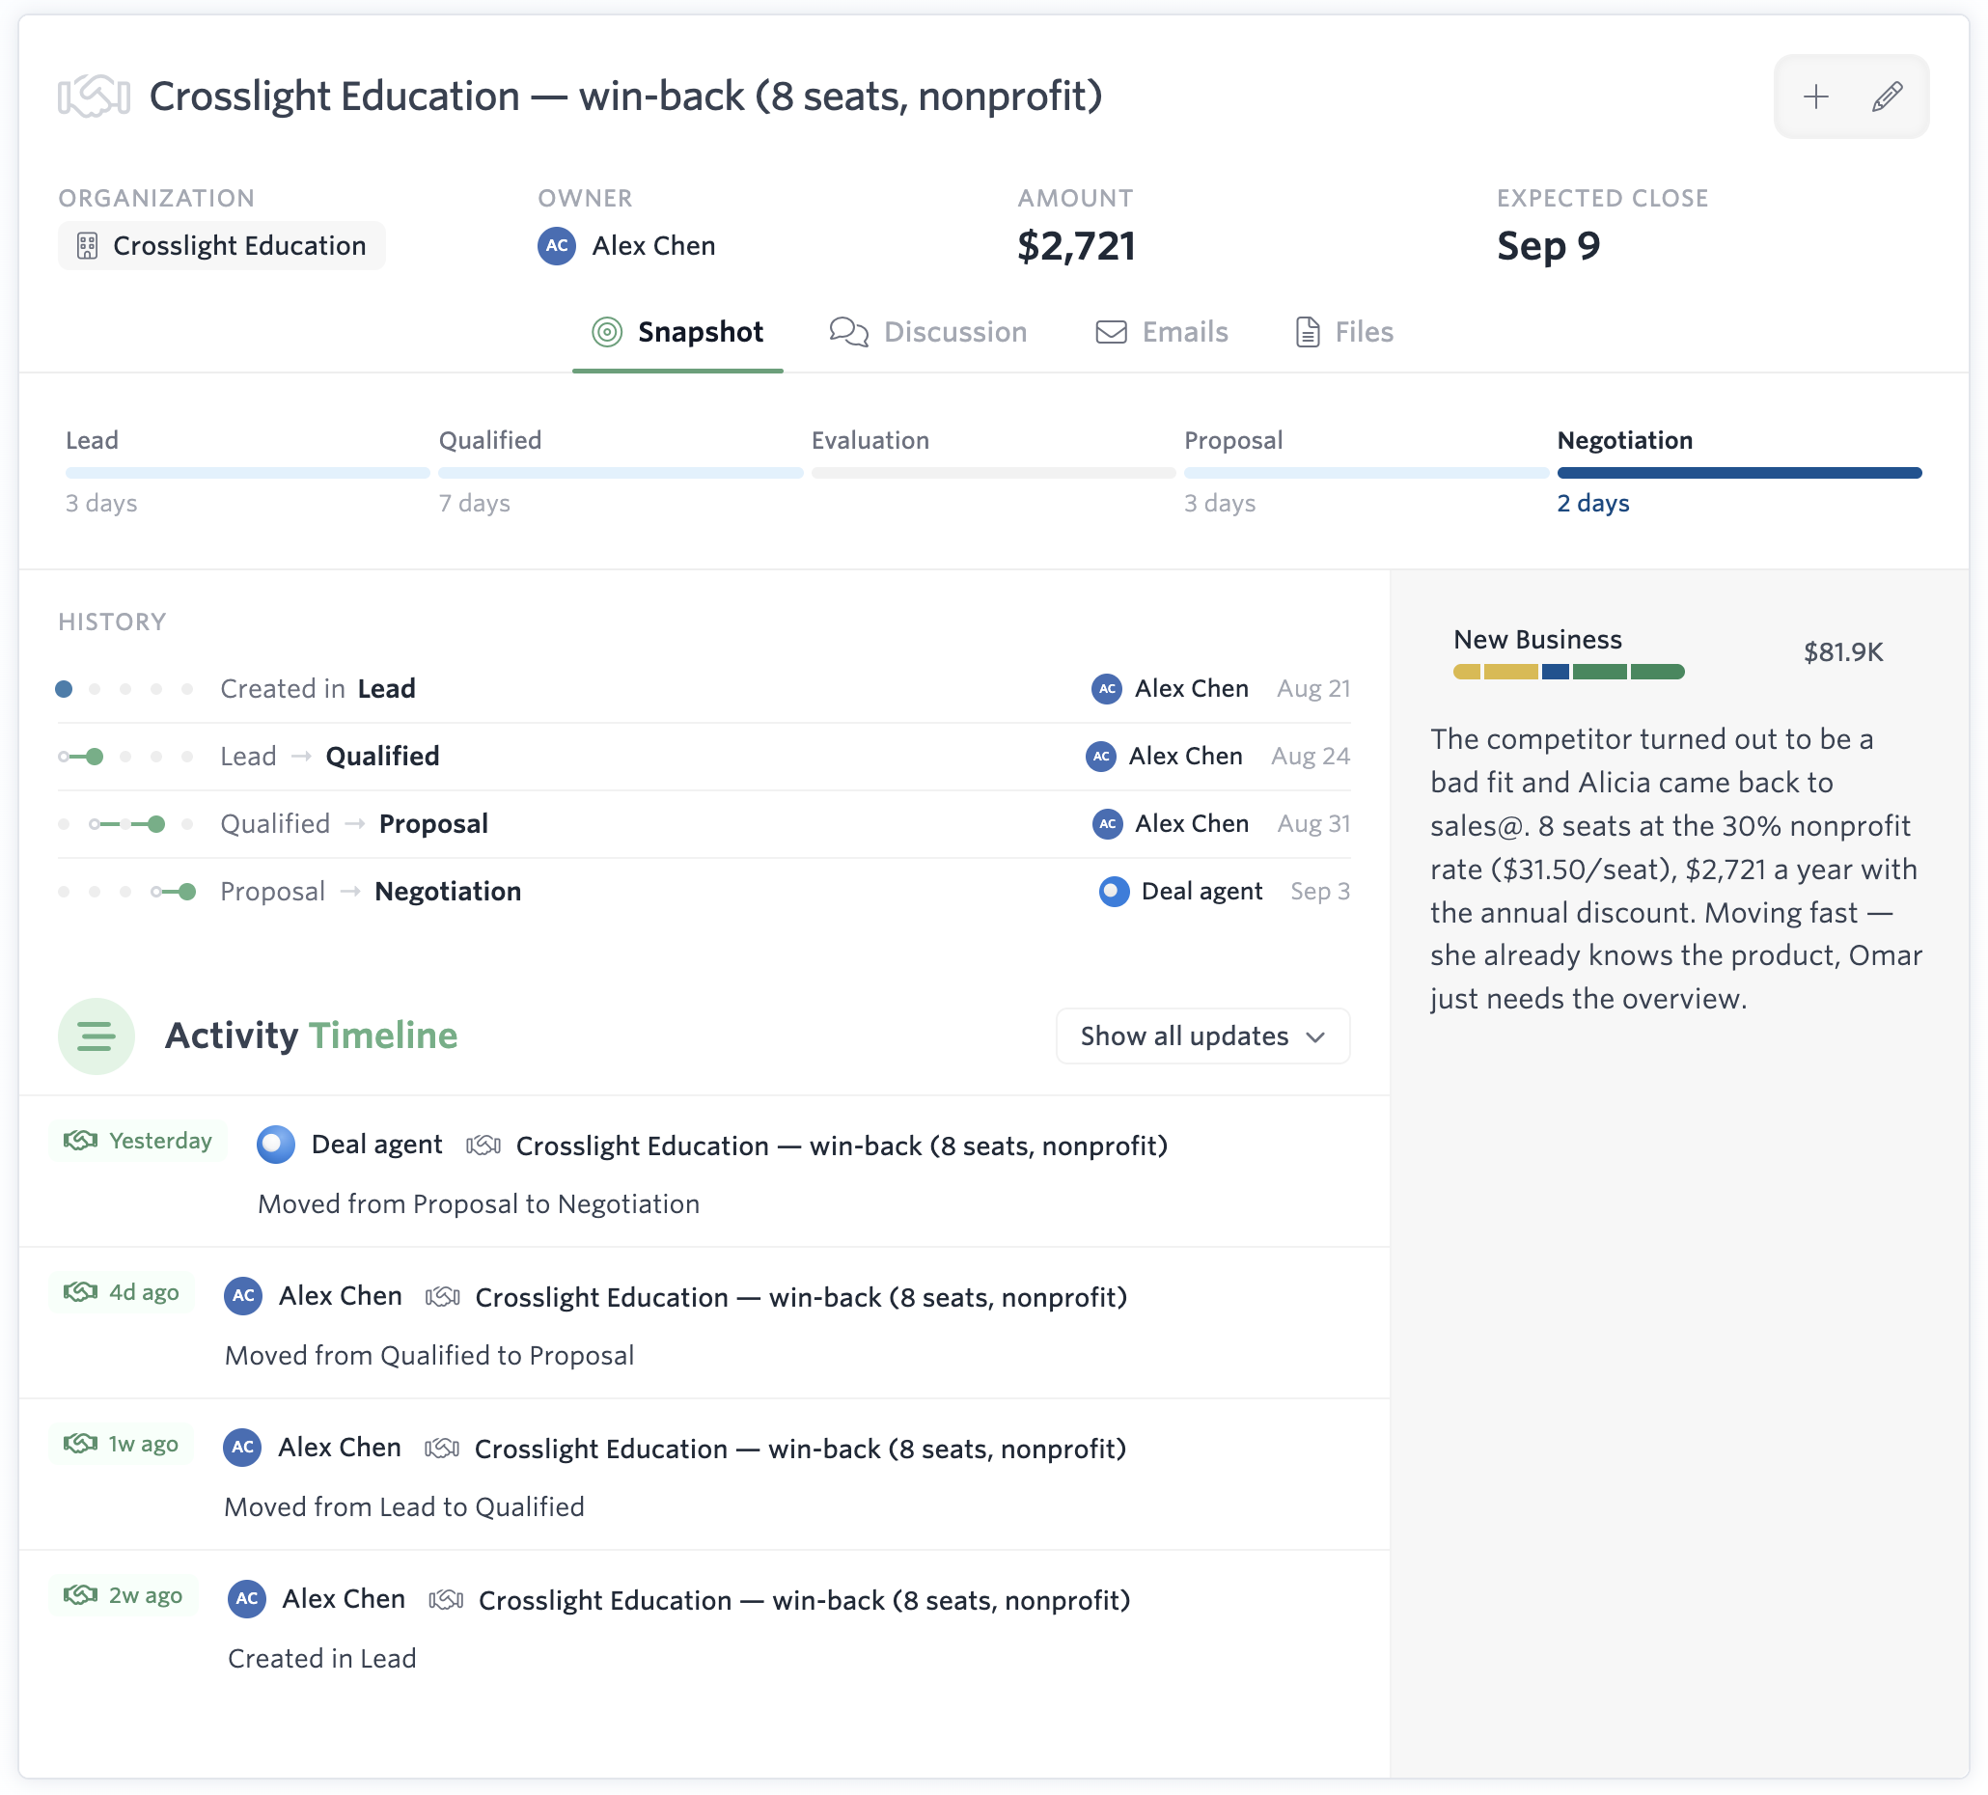Click deal handshake icon before title in 2w ago entry
The image size is (1988, 1795).
446,1600
